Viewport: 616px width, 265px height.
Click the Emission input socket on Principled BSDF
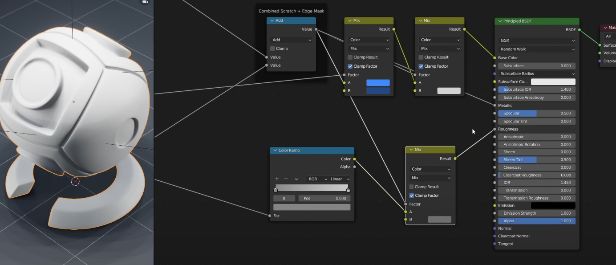tap(494, 205)
